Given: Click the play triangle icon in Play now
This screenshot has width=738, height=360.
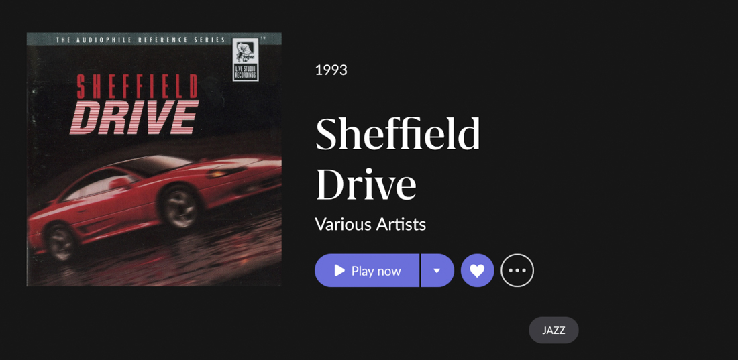Looking at the screenshot, I should tap(339, 270).
